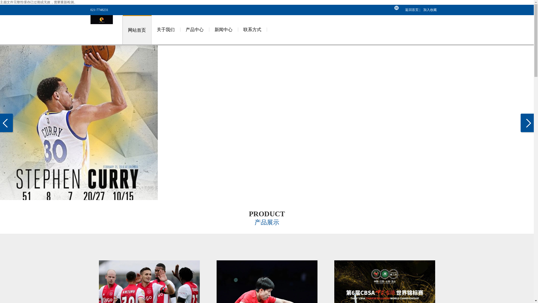The height and width of the screenshot is (303, 538).
Task: Open the Ajax football players product thumbnail
Action: tap(149, 282)
